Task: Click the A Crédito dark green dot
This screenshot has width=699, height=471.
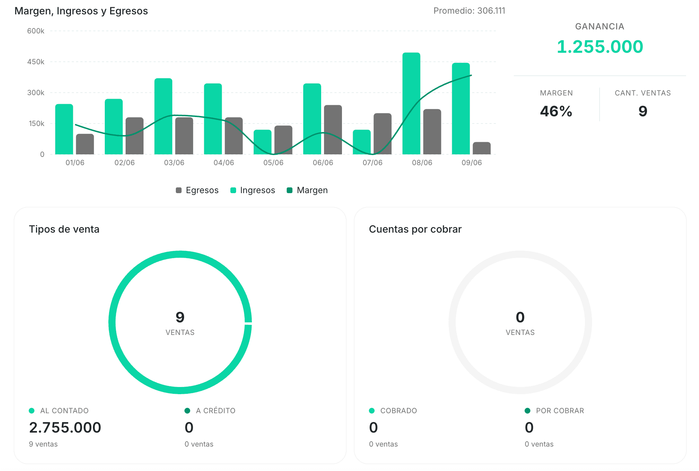Action: pyautogui.click(x=187, y=411)
